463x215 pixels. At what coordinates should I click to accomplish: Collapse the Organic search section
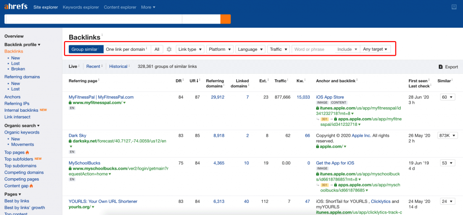(22, 126)
